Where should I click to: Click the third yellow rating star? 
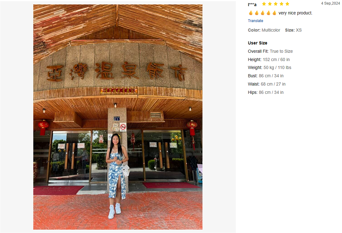click(276, 4)
